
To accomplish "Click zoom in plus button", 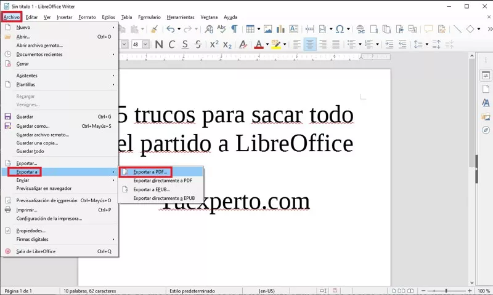I will 470,291.
